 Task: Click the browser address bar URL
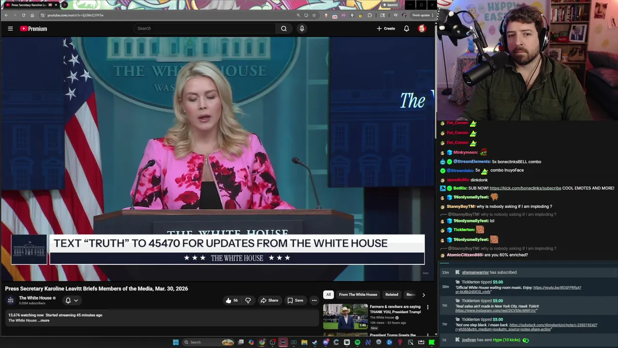coord(75,15)
